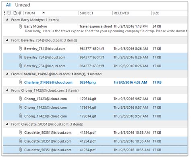Click paperclip on the unhighlighted Claudette_50351 message

(21, 132)
